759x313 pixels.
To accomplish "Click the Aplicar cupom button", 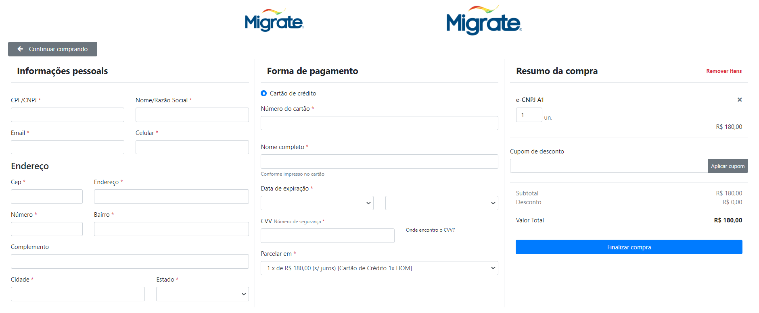I will click(x=728, y=166).
